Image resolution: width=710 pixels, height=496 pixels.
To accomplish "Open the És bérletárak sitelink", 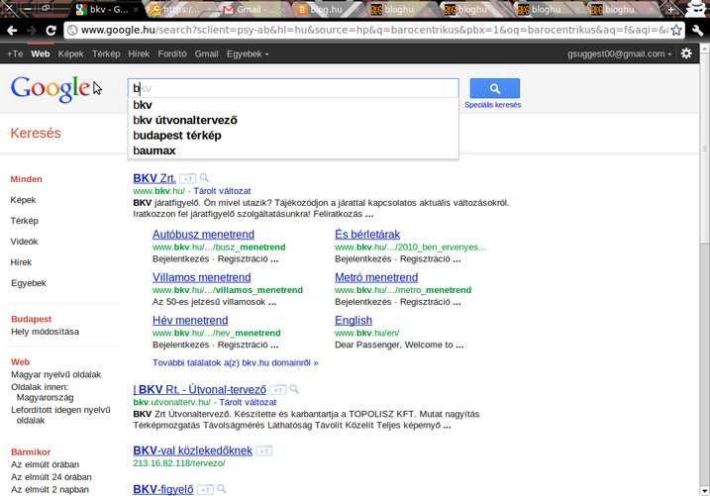I will coord(367,235).
